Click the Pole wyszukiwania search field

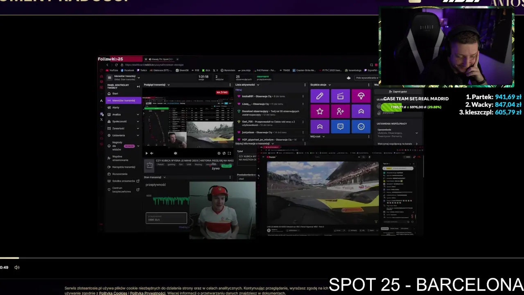(x=366, y=77)
